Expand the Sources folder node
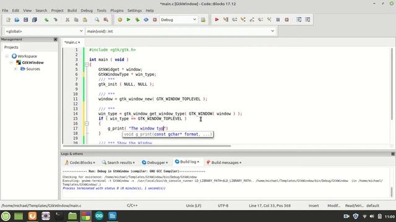Screen dimensions: 396x222 coord(15,68)
